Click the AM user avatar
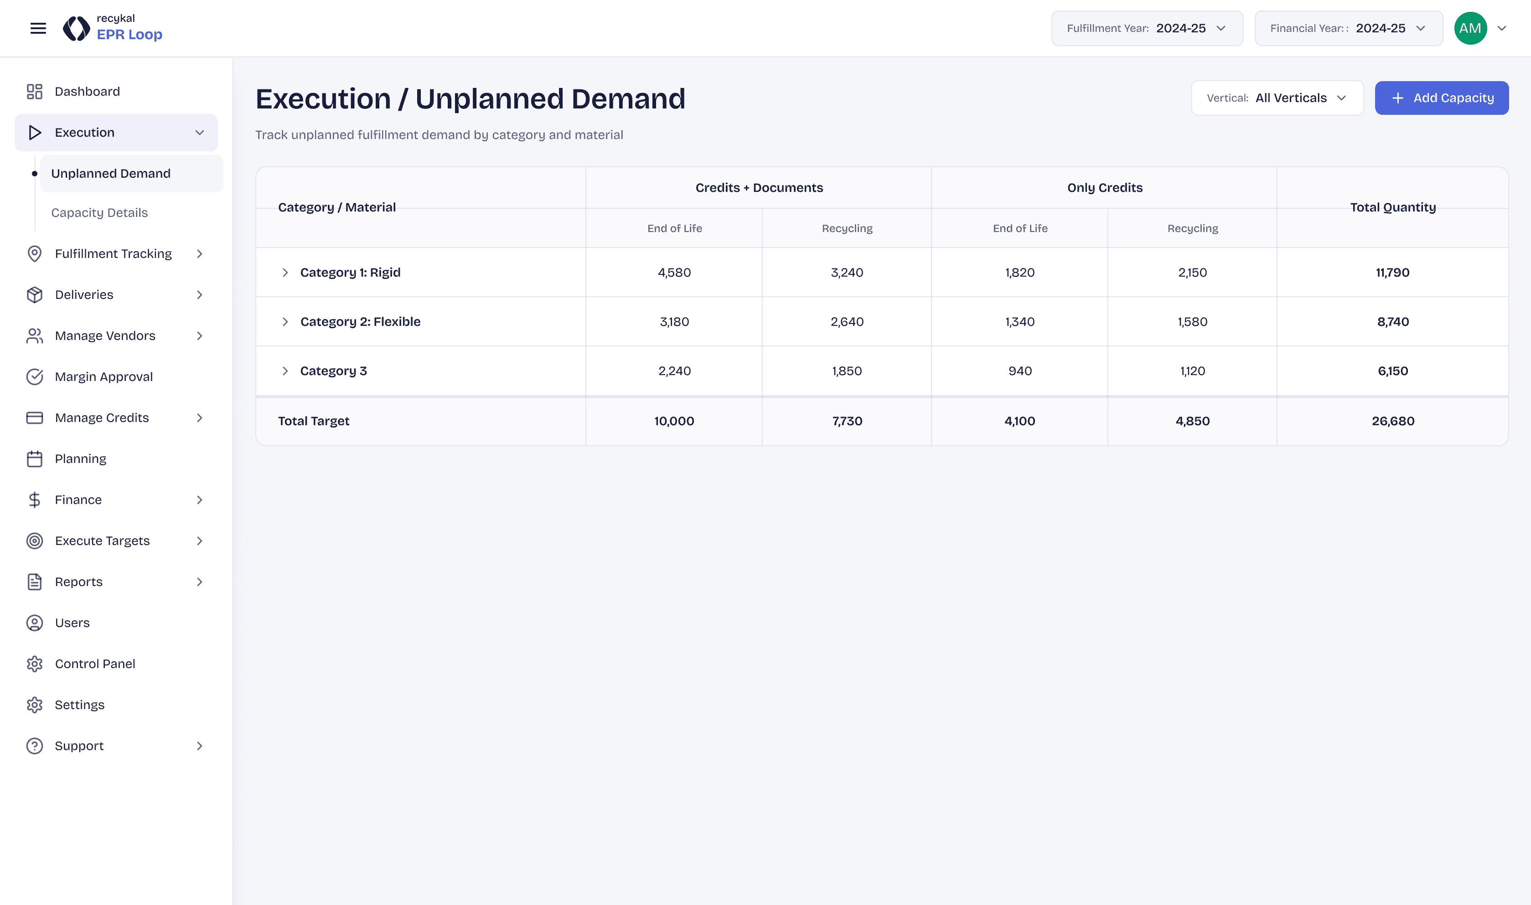 tap(1470, 28)
